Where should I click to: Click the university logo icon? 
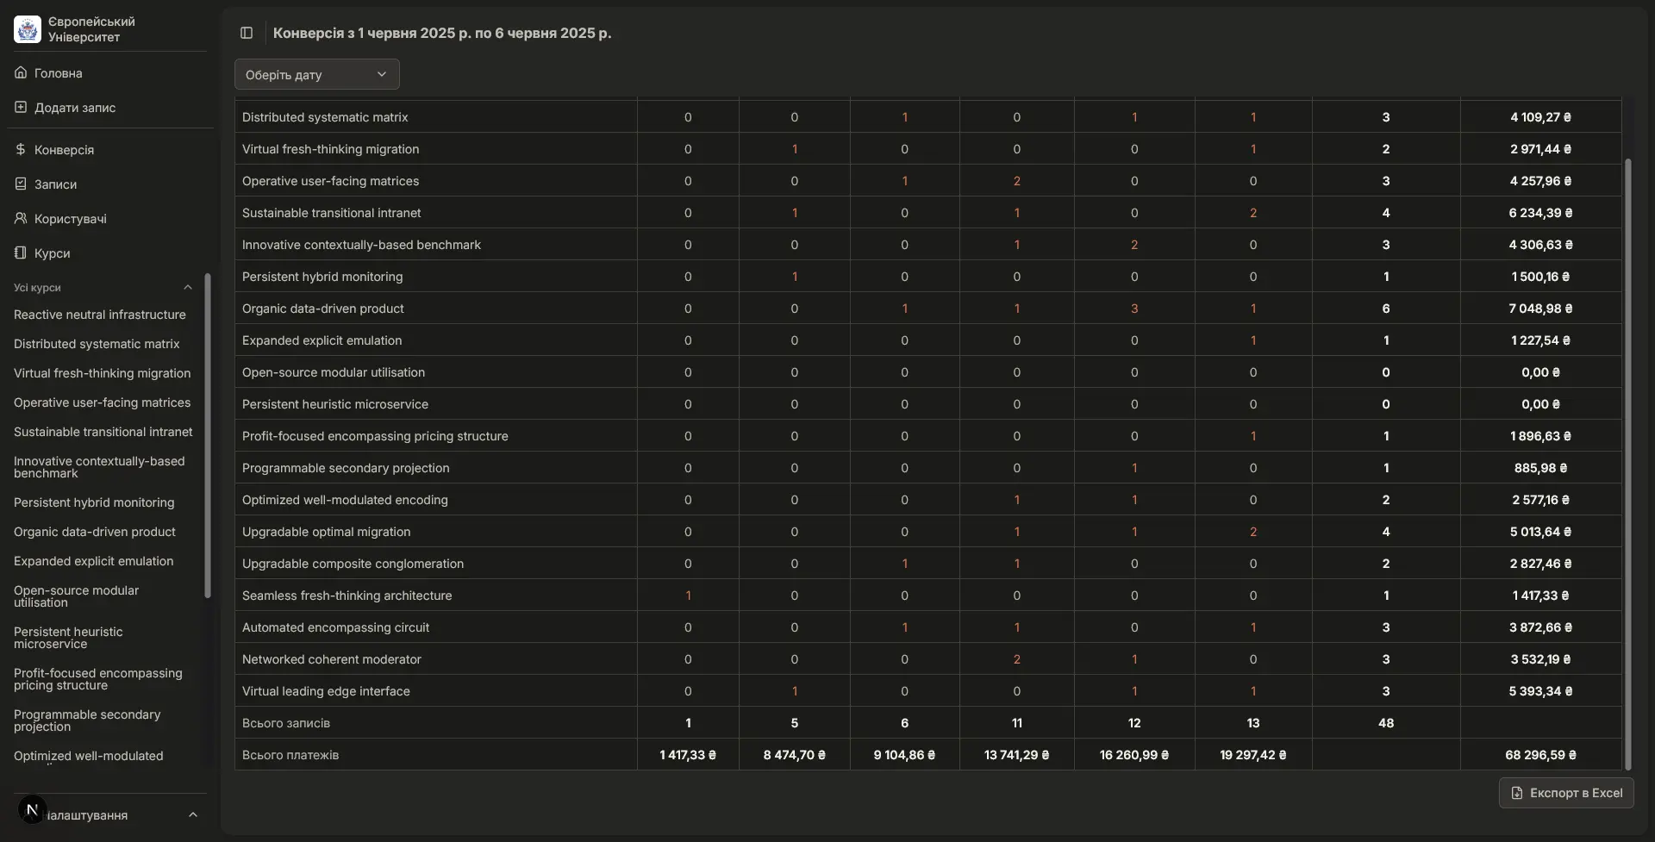click(x=28, y=29)
